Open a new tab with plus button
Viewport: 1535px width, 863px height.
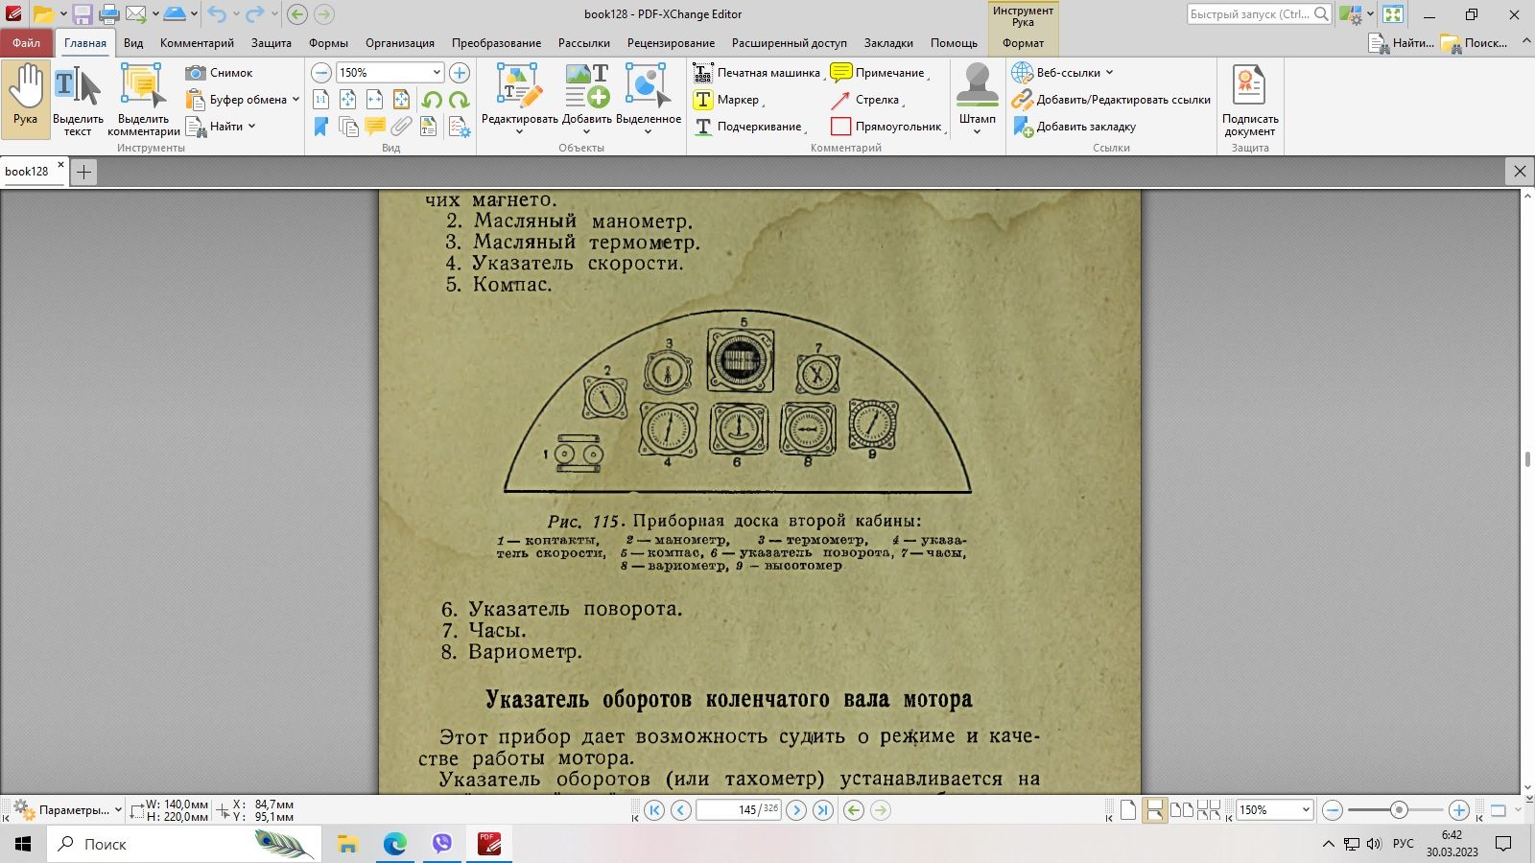83,172
